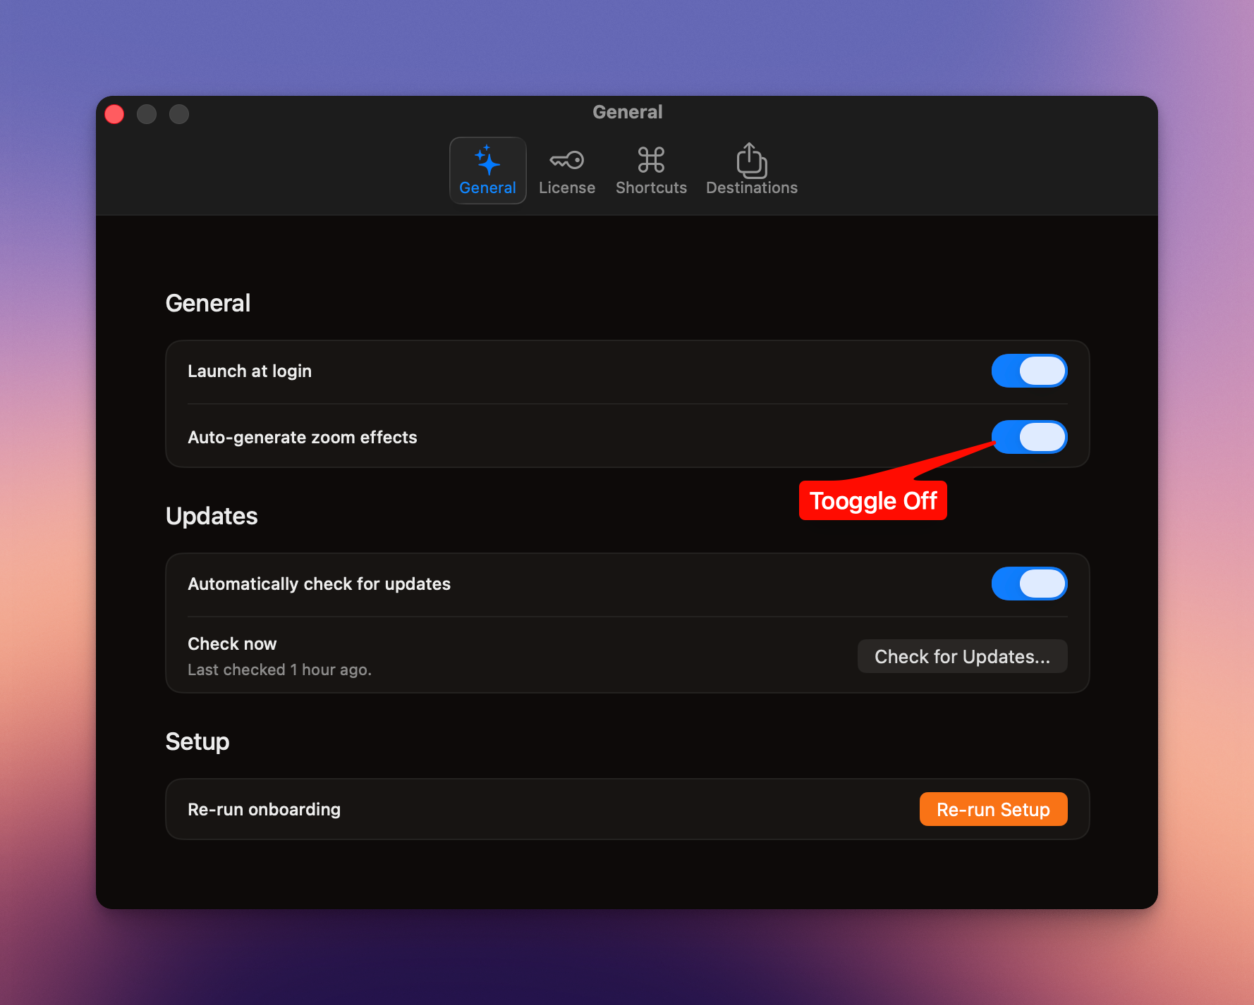The width and height of the screenshot is (1254, 1005).
Task: Click the orange Re-run Setup button
Action: click(x=993, y=809)
